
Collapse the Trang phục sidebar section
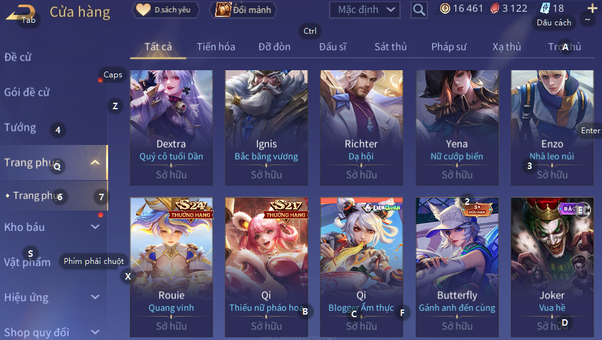point(95,163)
